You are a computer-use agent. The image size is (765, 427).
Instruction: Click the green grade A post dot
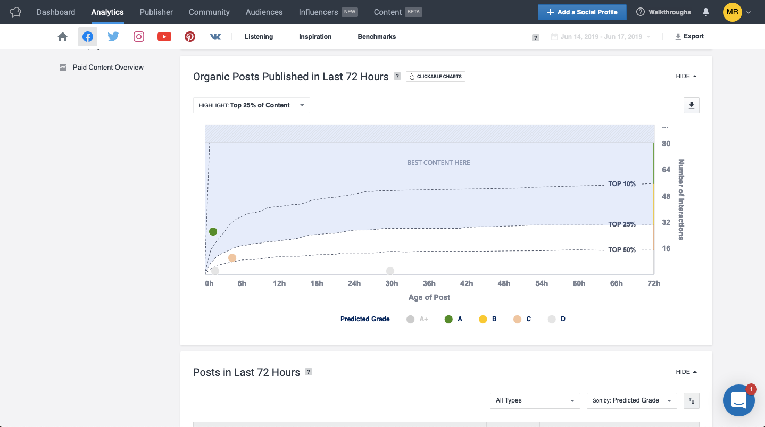click(213, 231)
